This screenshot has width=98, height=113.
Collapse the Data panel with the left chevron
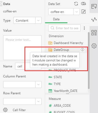[1, 4]
